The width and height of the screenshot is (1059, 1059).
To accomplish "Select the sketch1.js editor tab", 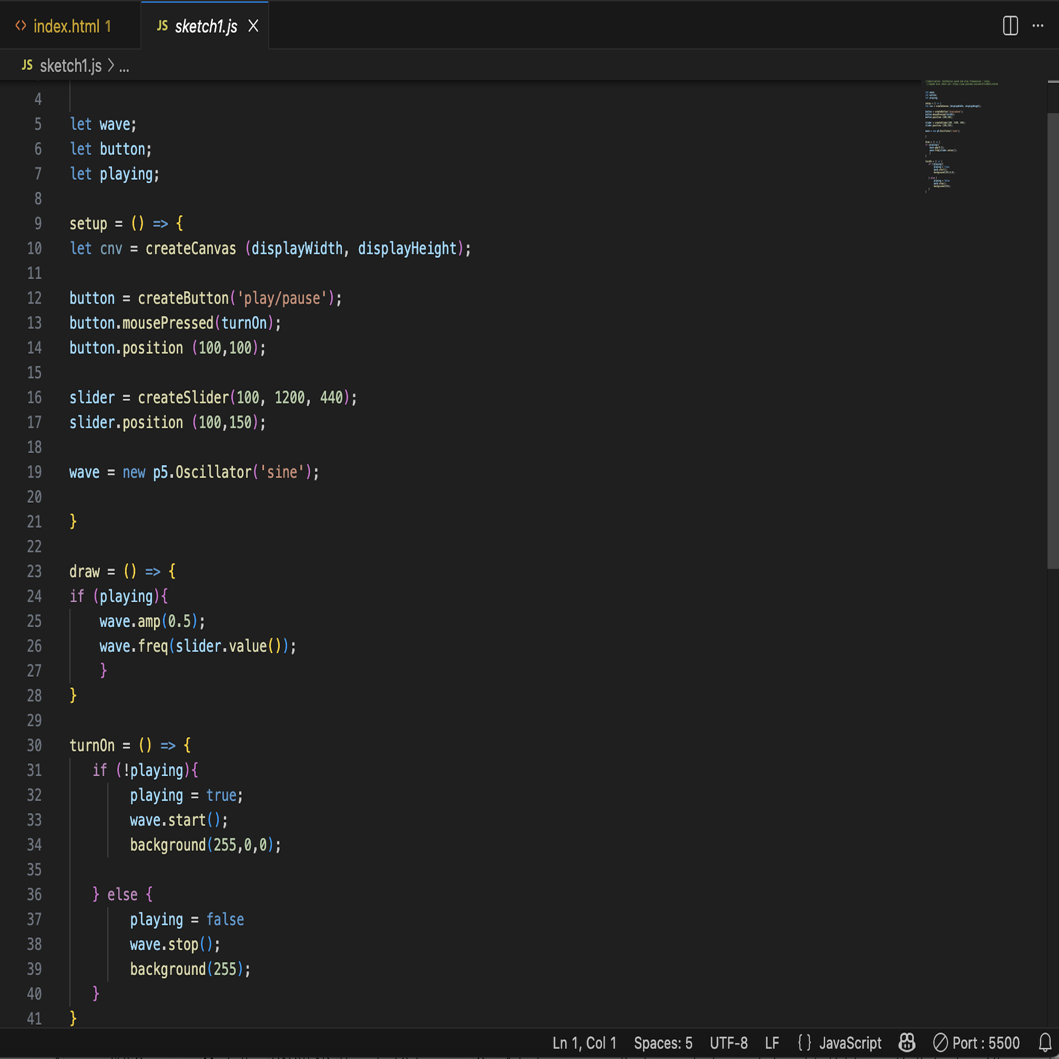I will click(x=205, y=26).
